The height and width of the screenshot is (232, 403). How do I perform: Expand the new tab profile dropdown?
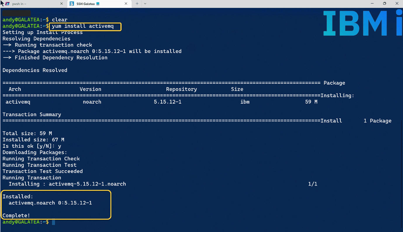(145, 4)
